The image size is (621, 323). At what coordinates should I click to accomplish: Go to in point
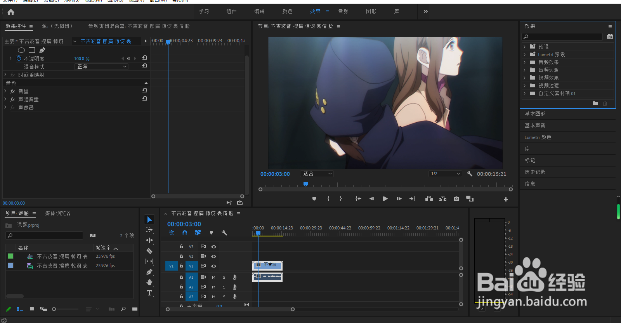pos(358,199)
